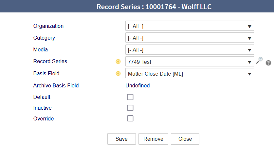The height and width of the screenshot is (145, 274).
Task: Click the required indicator icon next to Record Series
Action: click(x=118, y=62)
